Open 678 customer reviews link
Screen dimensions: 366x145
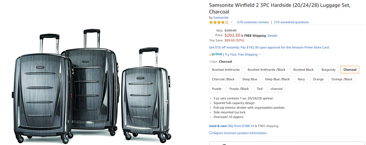click(x=253, y=22)
